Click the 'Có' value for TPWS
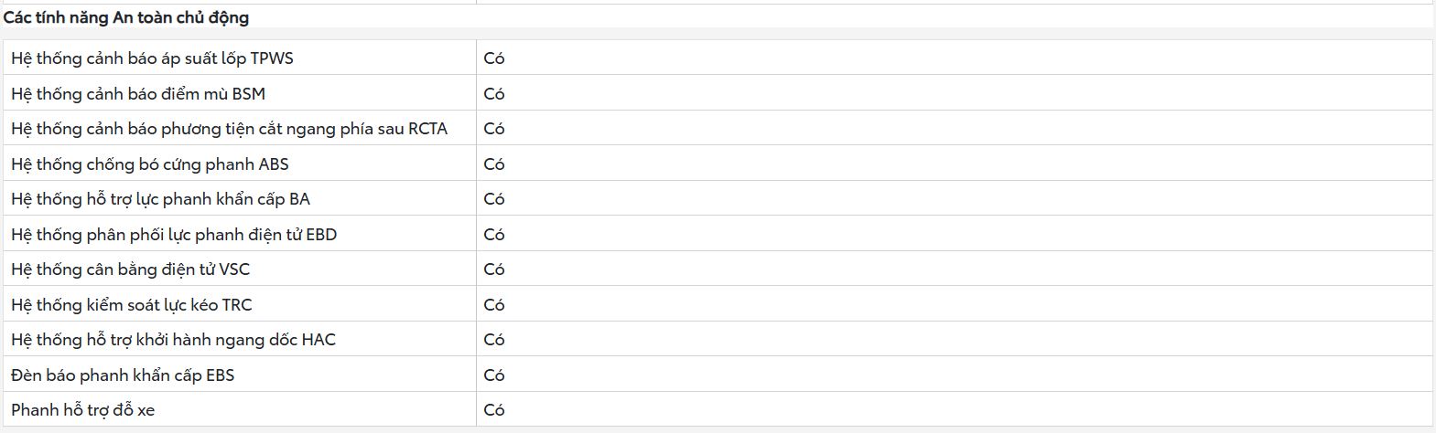The width and height of the screenshot is (1436, 433). [494, 58]
